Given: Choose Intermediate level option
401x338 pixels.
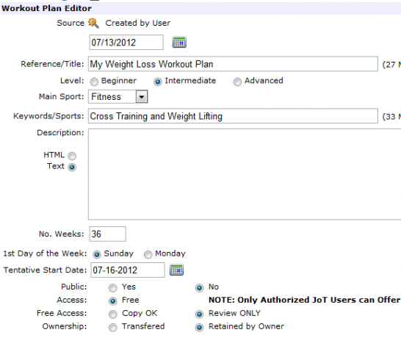Looking at the screenshot, I should coord(157,82).
